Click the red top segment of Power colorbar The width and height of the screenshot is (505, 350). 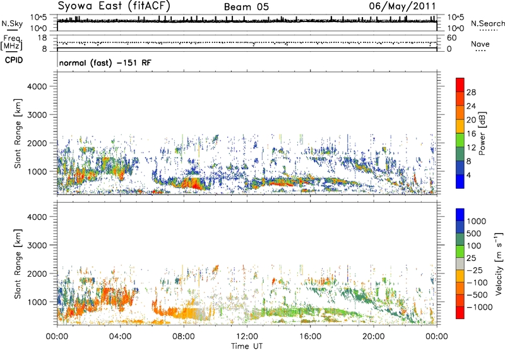(x=460, y=85)
